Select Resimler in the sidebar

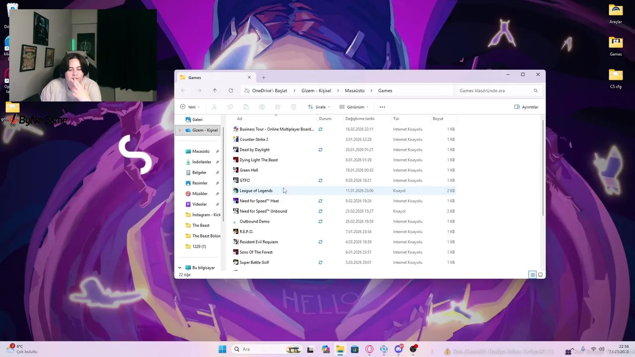click(200, 183)
